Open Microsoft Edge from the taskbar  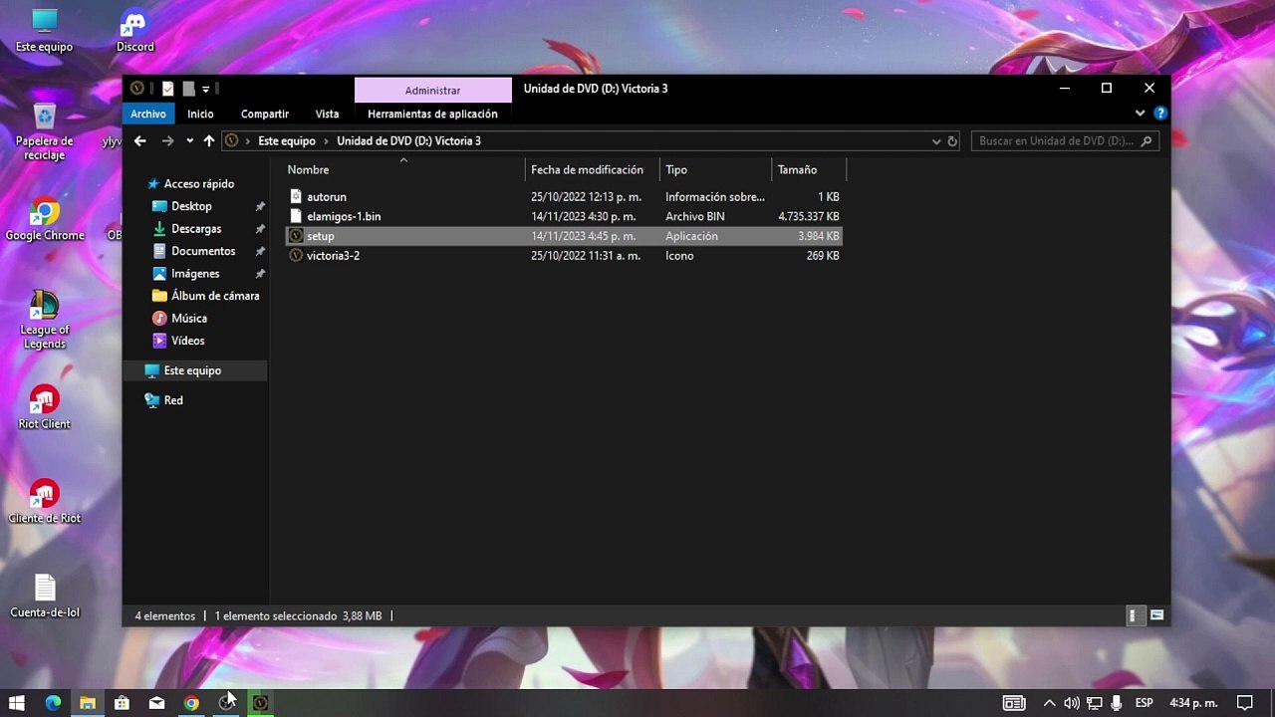pos(53,703)
